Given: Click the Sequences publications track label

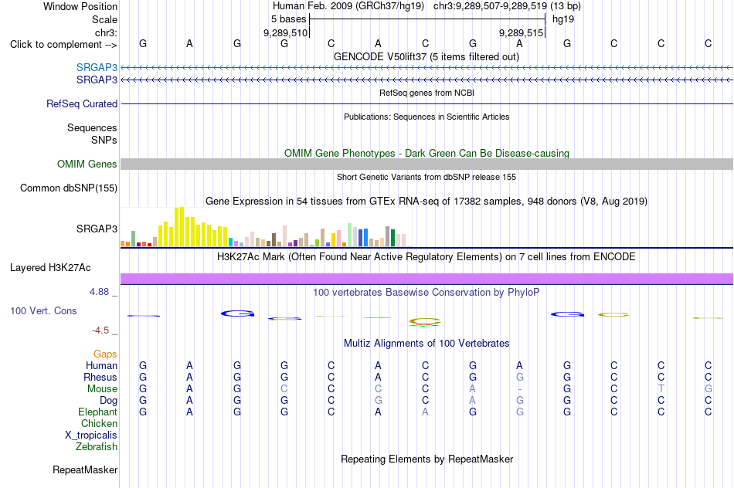Looking at the screenshot, I should click(92, 127).
